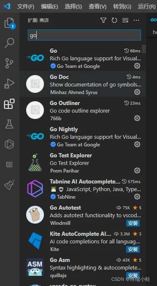Refresh the extensions list
The width and height of the screenshot is (157, 286).
pyautogui.click(x=114, y=20)
